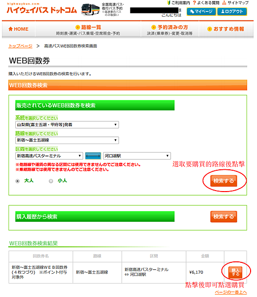257x297 pixels.
Task: Click 購入履歴から検索 green header
Action: point(95,216)
